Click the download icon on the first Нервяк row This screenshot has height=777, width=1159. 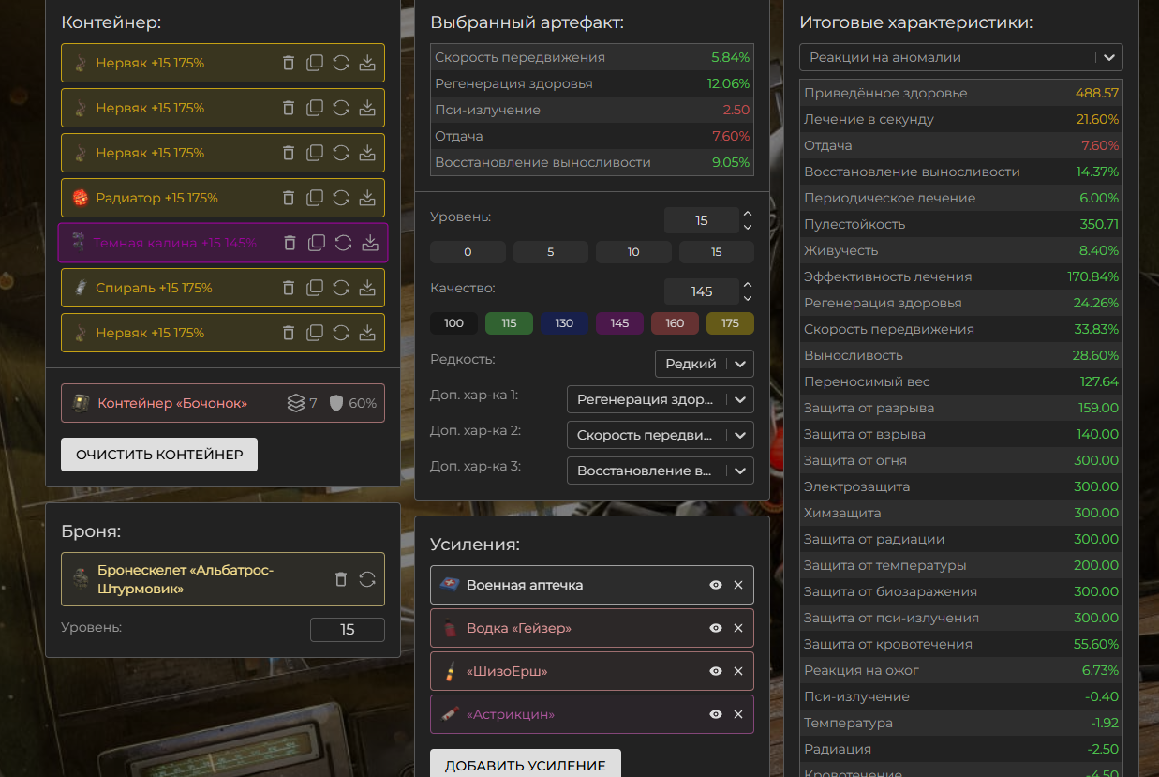[x=367, y=63]
